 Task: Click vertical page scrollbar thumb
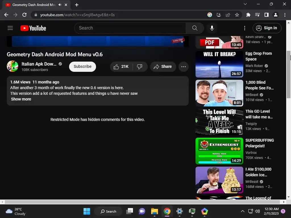[x=288, y=74]
